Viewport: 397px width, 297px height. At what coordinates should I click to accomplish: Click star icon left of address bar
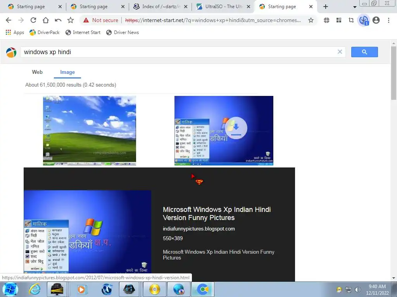pyautogui.click(x=71, y=20)
